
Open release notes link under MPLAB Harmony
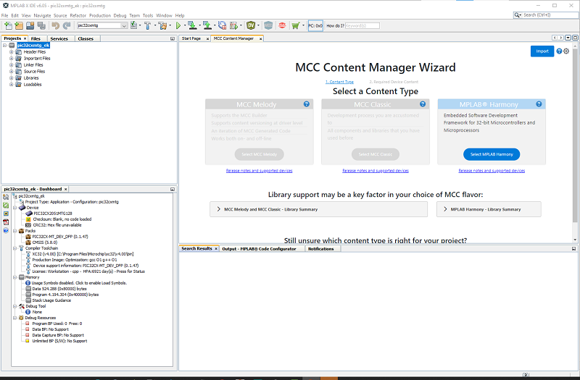(x=492, y=171)
